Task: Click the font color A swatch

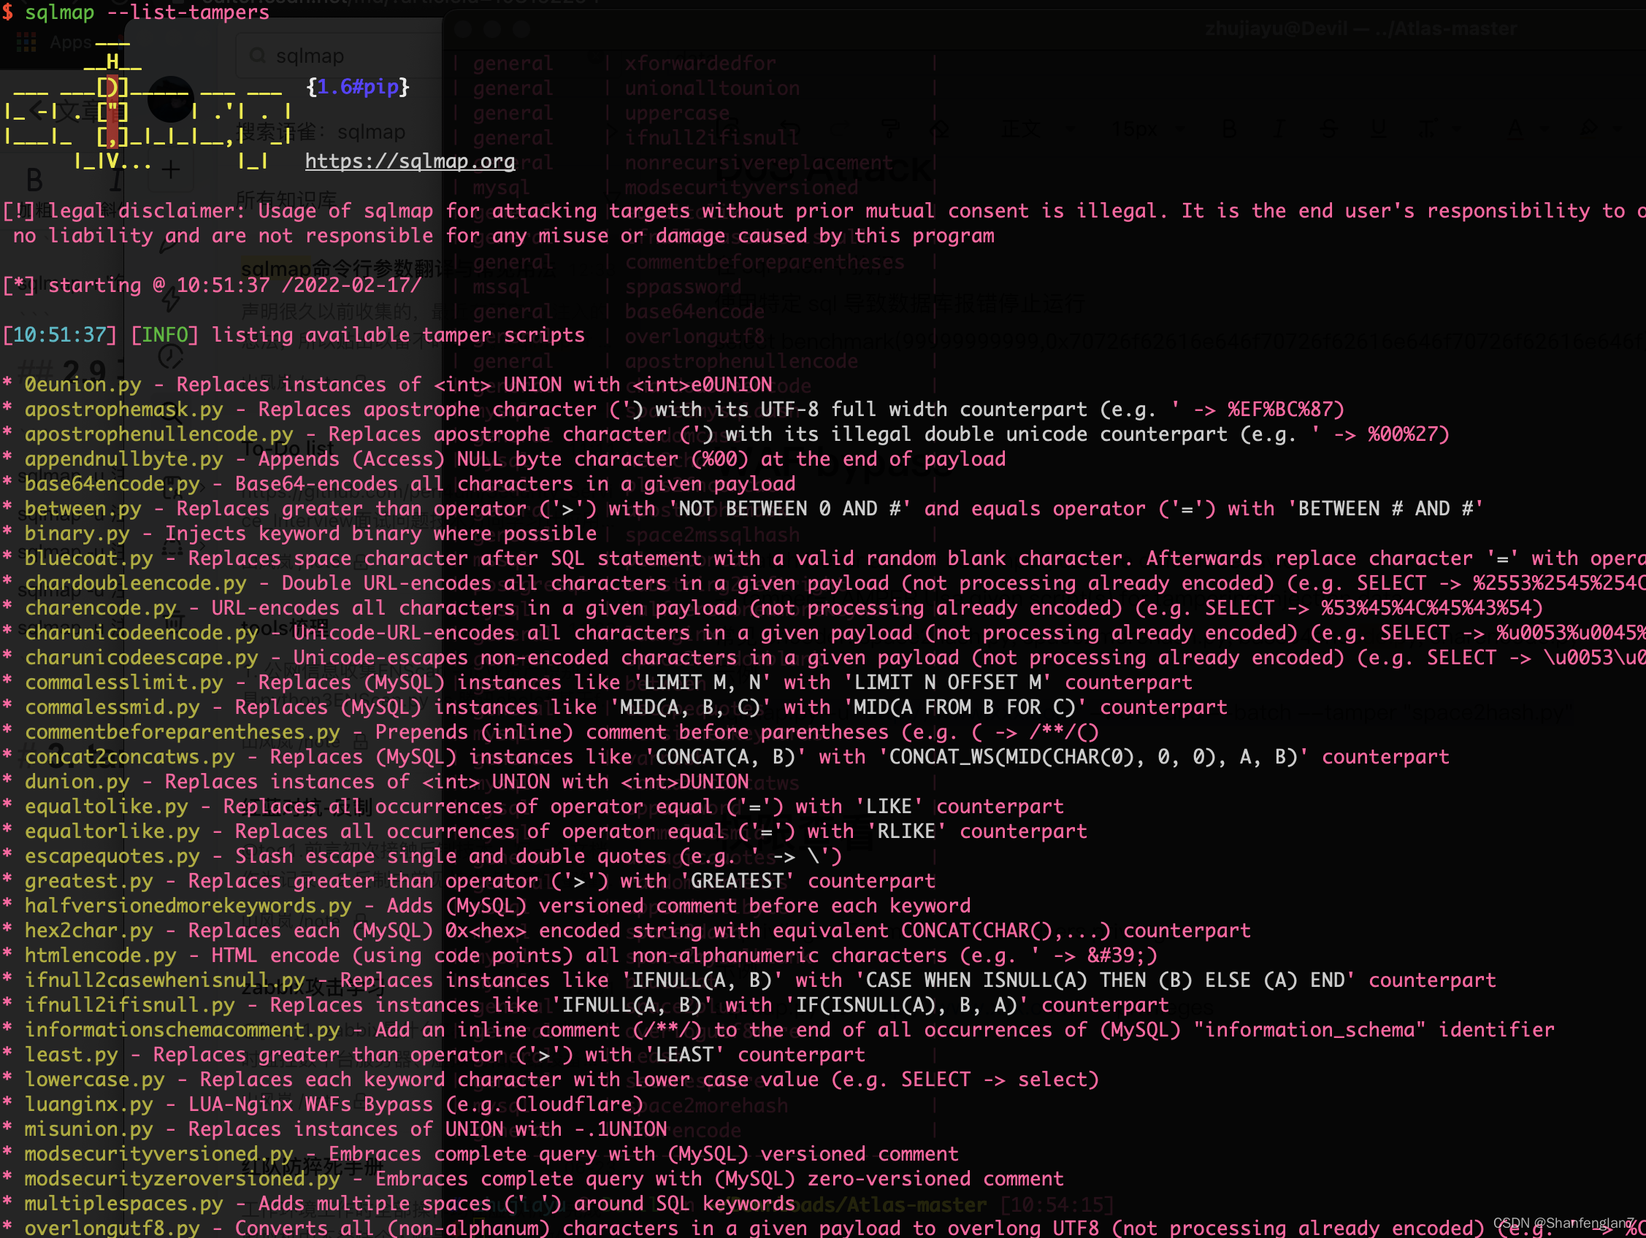Action: (x=1515, y=129)
